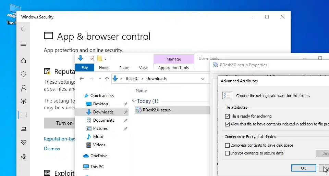Toggle File is ready for archiving
Viewport: 329px width, 176px height.
point(227,116)
